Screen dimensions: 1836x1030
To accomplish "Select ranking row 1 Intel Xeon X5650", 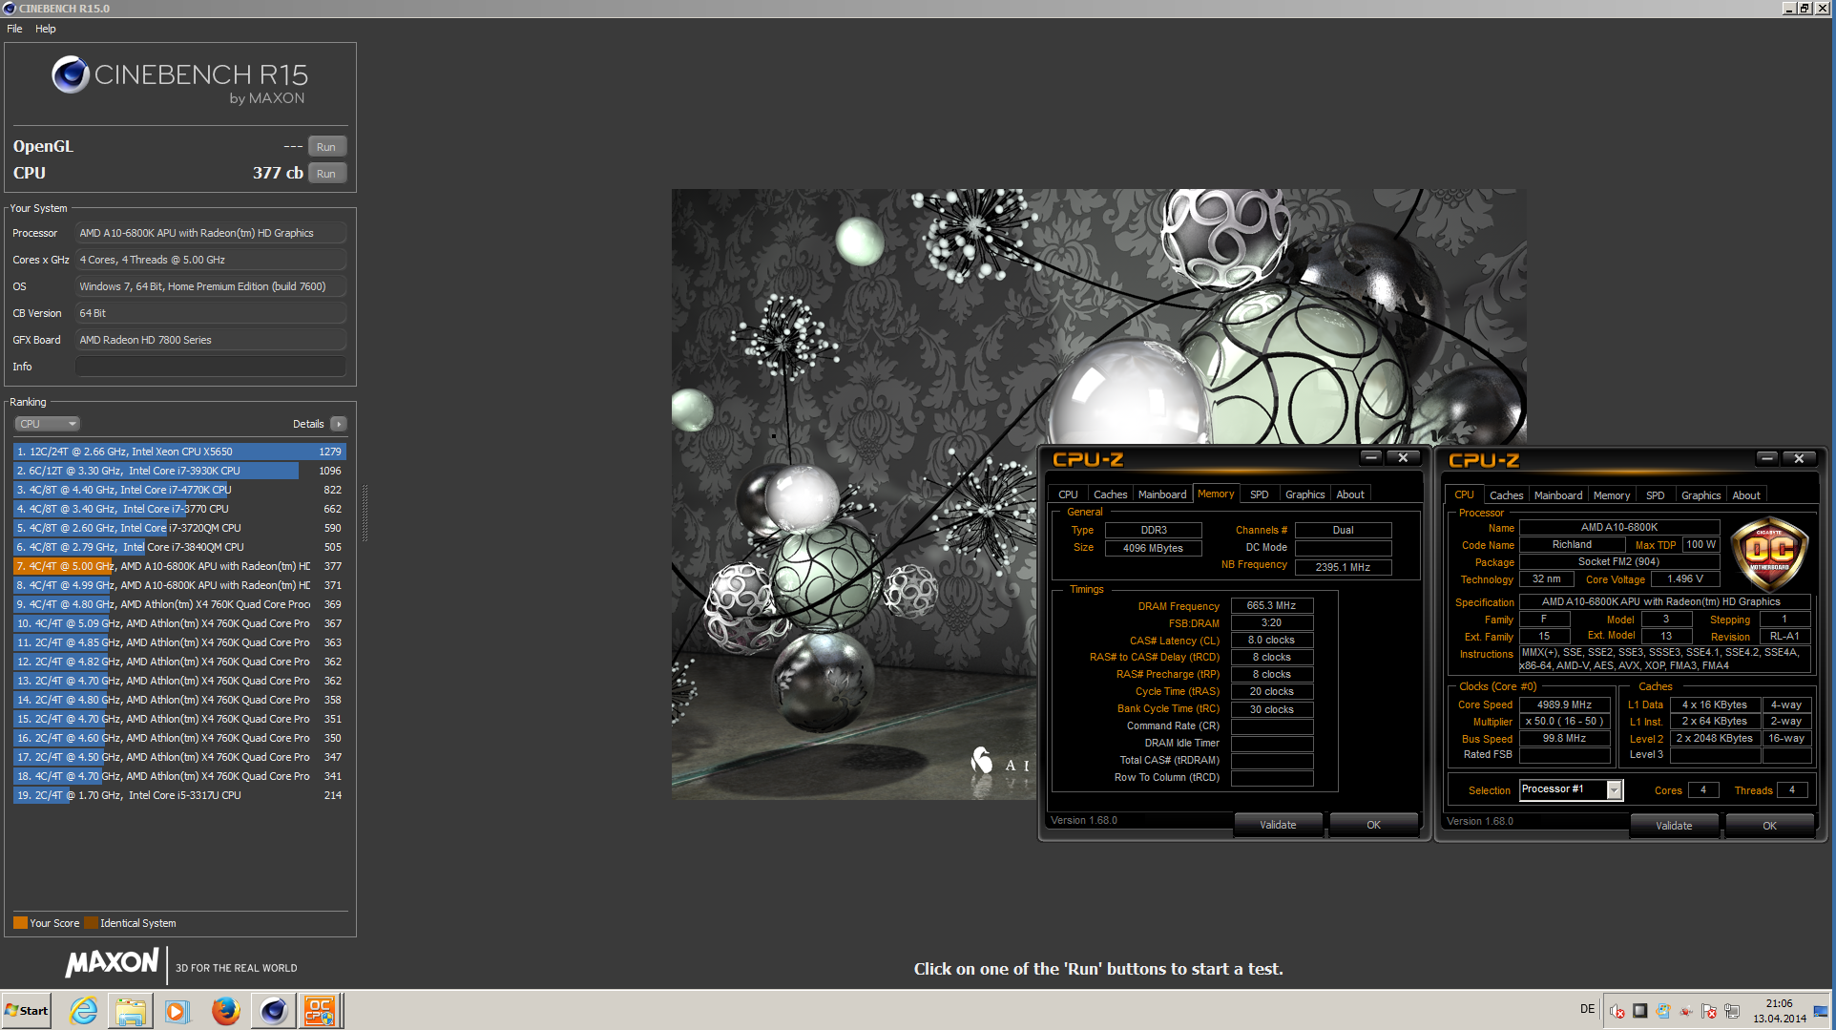I will 179,452.
